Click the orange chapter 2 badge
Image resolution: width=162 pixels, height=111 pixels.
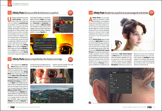click(9, 4)
